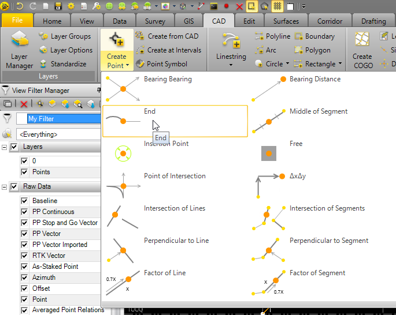The width and height of the screenshot is (396, 315).
Task: Uncheck the PP Continuous checkbox
Action: (x=24, y=212)
